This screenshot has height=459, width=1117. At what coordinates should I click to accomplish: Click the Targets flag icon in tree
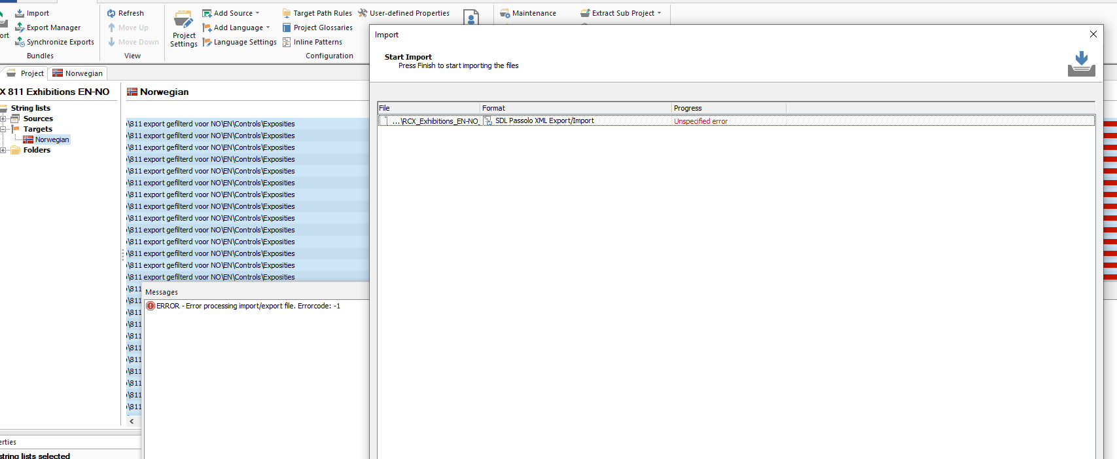(x=16, y=129)
